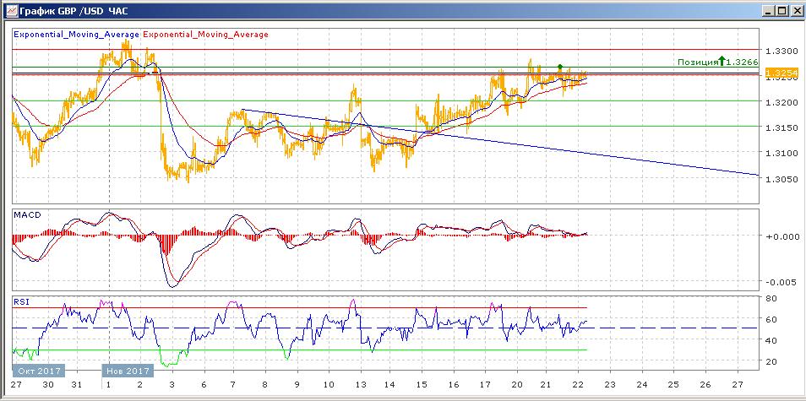Click the 80 level on RSI axis
Viewport: 806px width, 401px height.
[x=771, y=298]
